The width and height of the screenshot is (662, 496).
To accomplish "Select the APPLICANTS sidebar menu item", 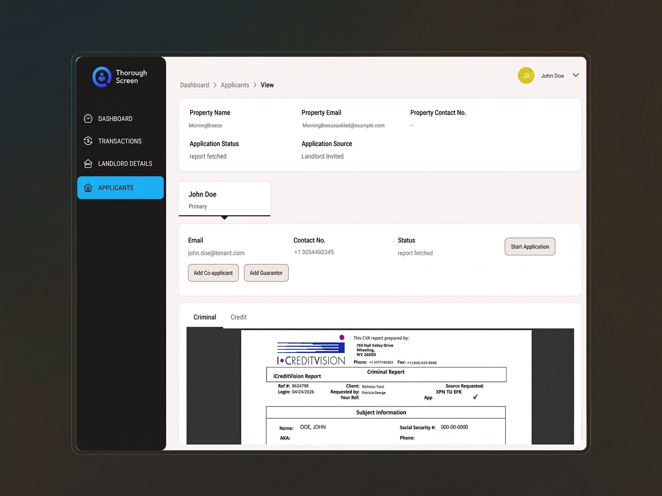I will (x=120, y=188).
